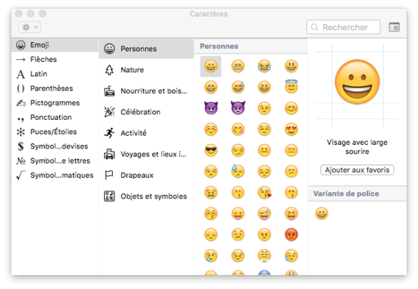Screen dimensions: 418x289
Task: Open the Ponctuation category
Action: (x=54, y=117)
